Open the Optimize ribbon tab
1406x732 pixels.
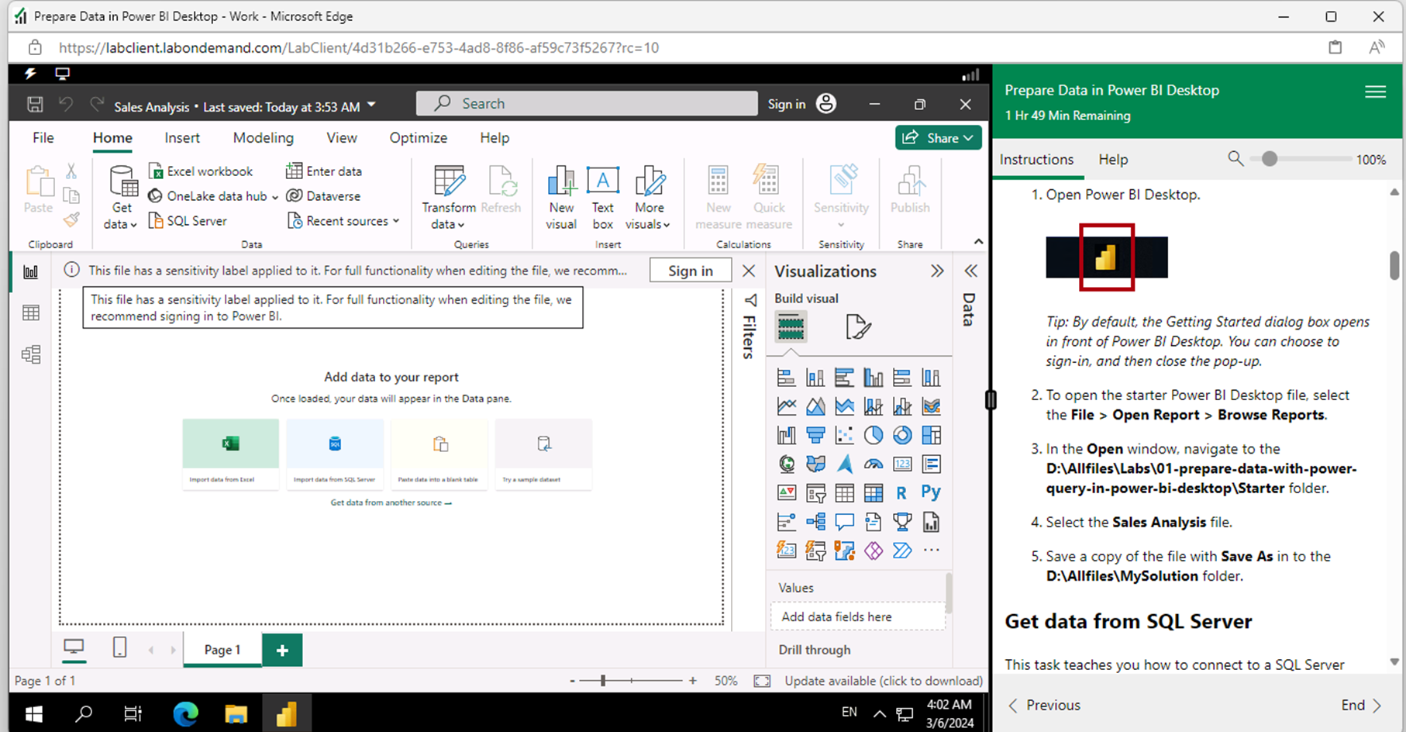[x=419, y=138]
